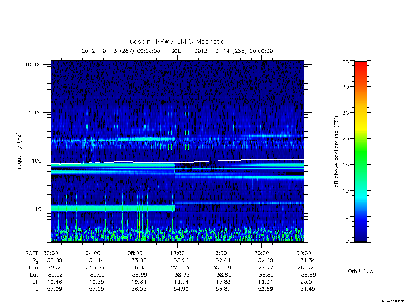Click the L value "57.05"

97,289
